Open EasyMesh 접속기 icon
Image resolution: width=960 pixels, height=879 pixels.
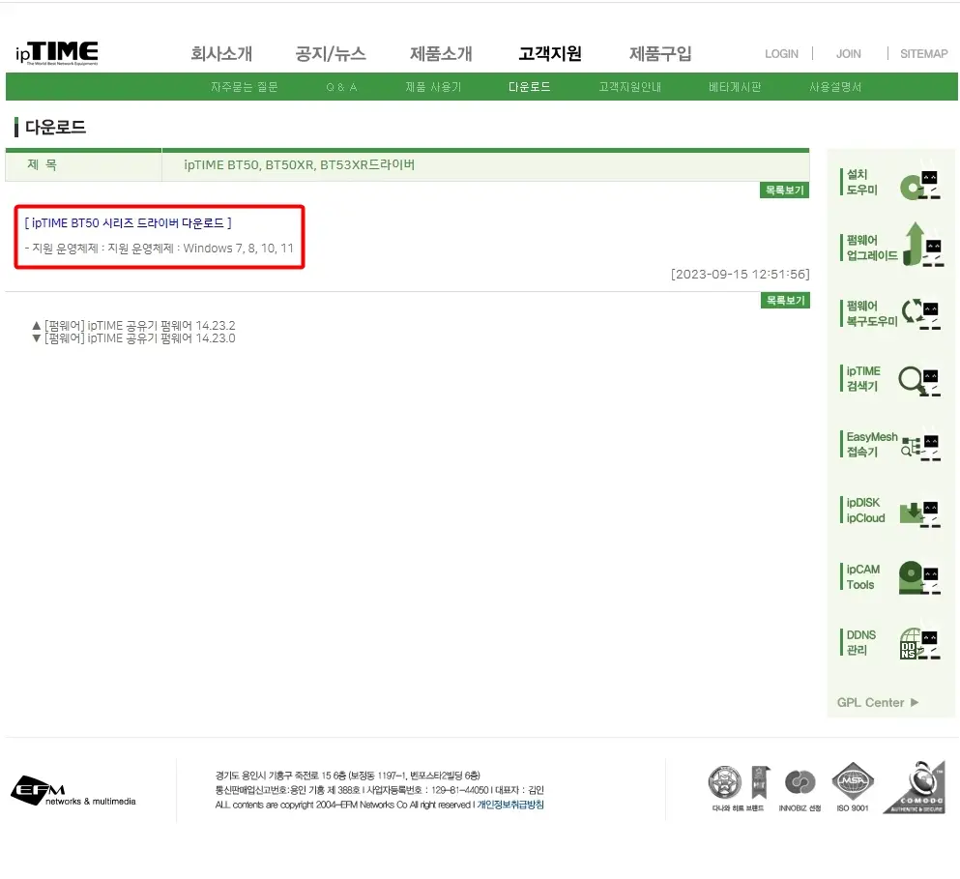click(x=920, y=446)
